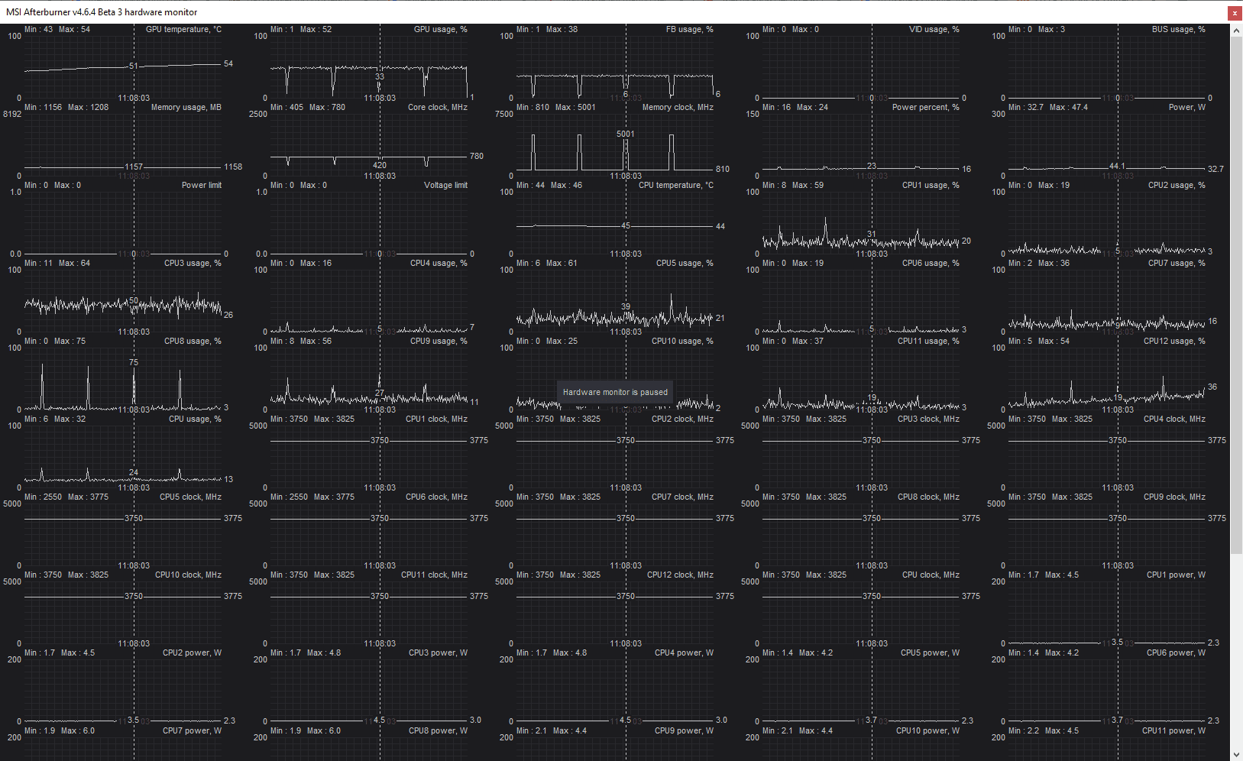Choose the 'CPU7 power, W' label
Viewport: 1243px width, 761px height.
(192, 730)
